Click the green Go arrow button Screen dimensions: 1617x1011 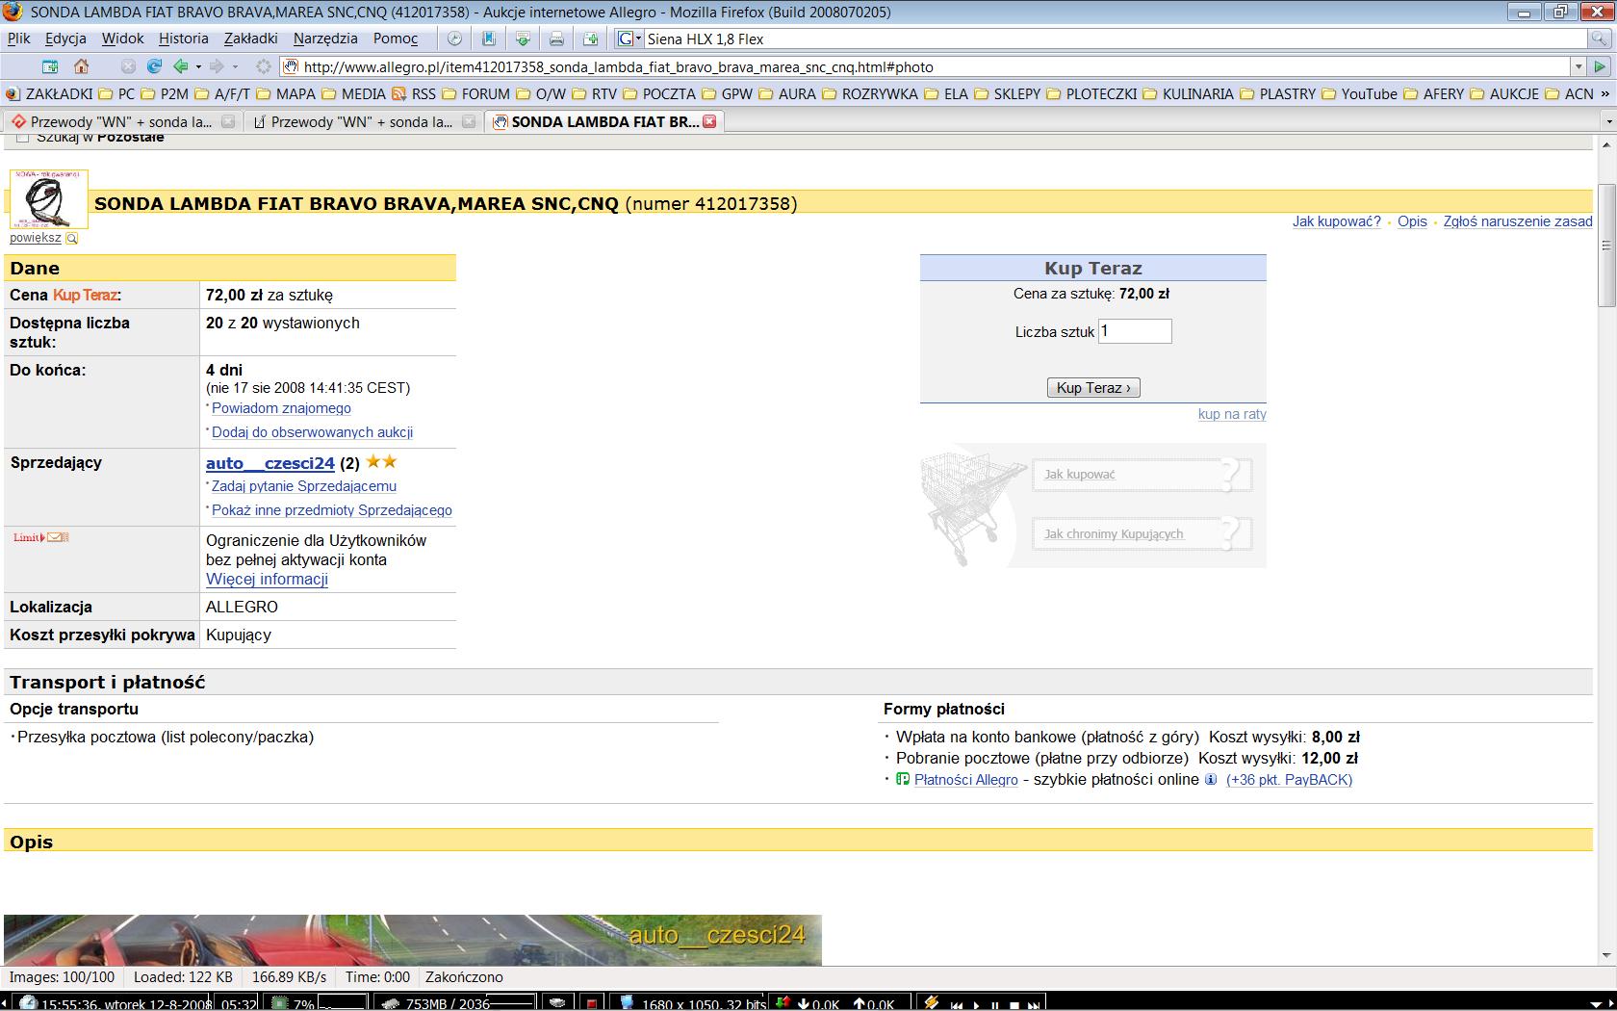(x=1600, y=66)
